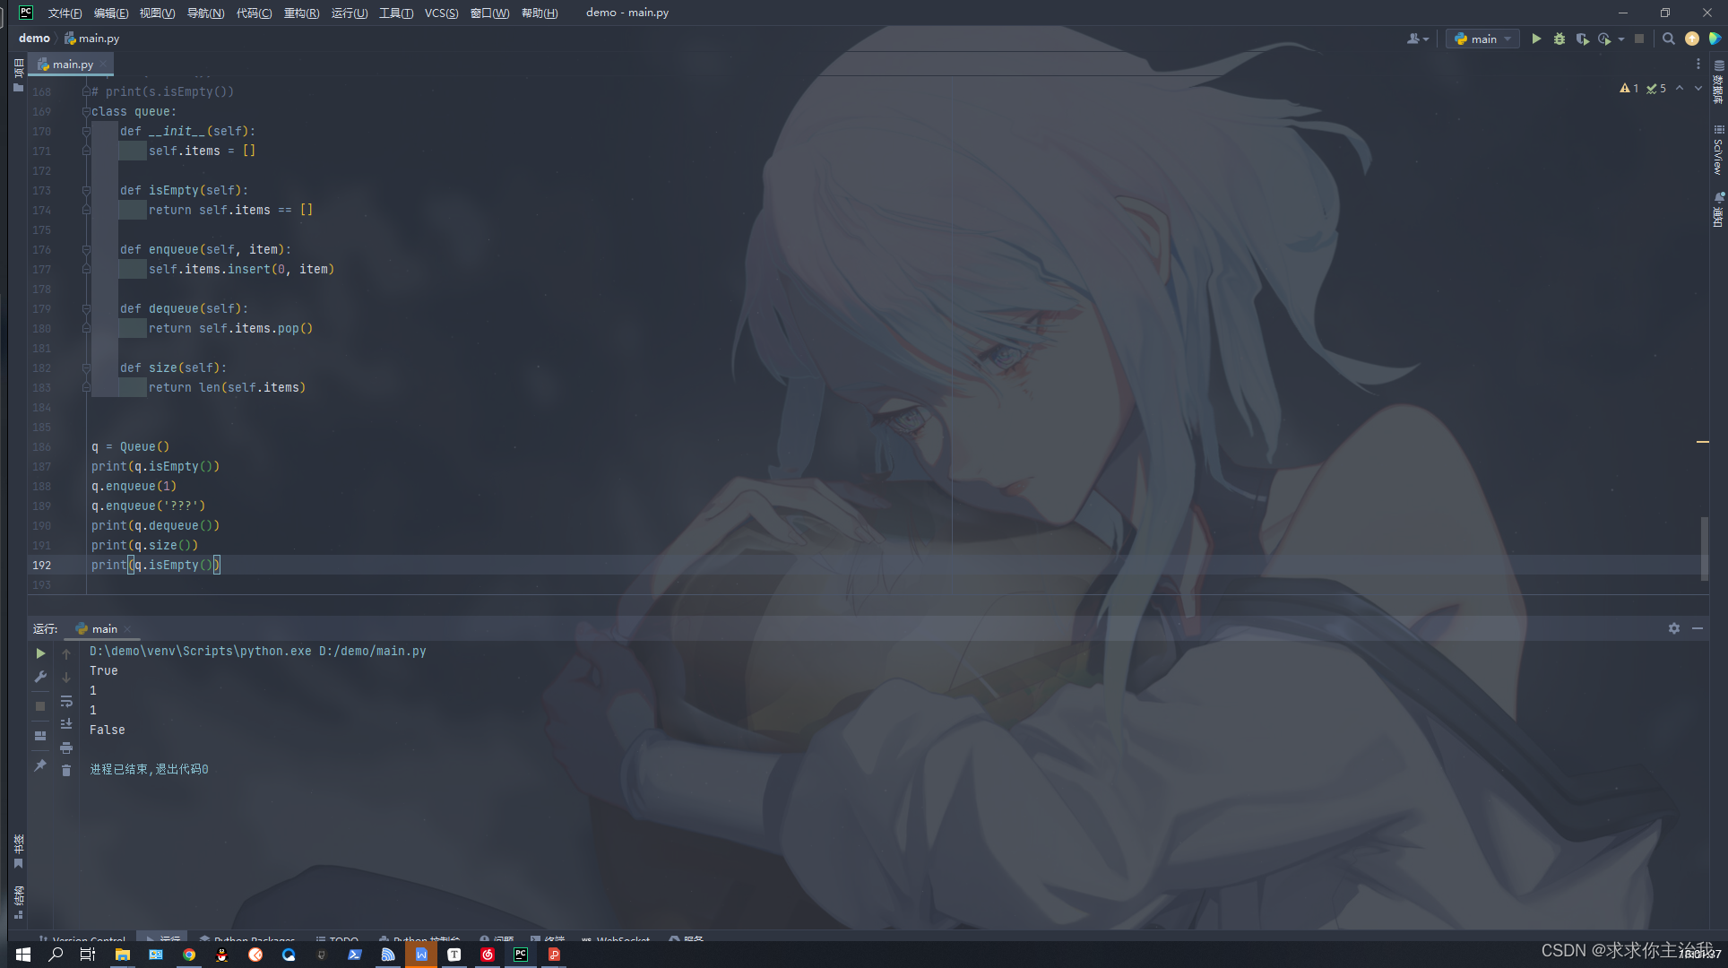
Task: Collapse the isEmpty method fold at line 173
Action: pyautogui.click(x=86, y=190)
